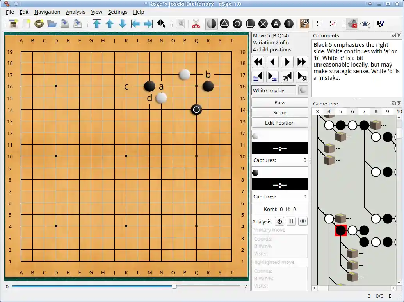
Task: Pause the analysis engine
Action: click(291, 221)
